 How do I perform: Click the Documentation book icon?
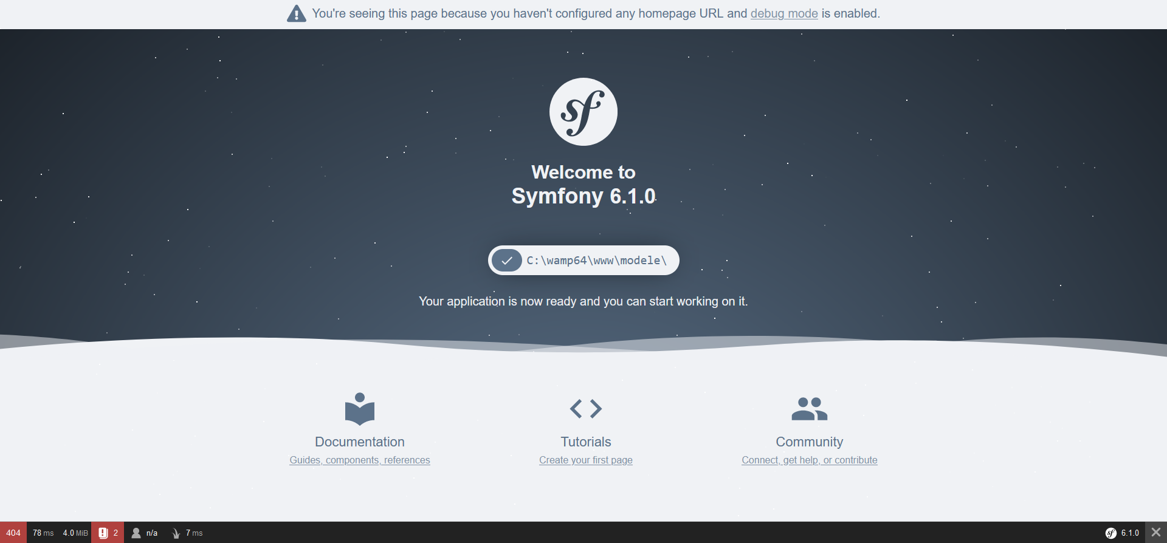(x=360, y=409)
